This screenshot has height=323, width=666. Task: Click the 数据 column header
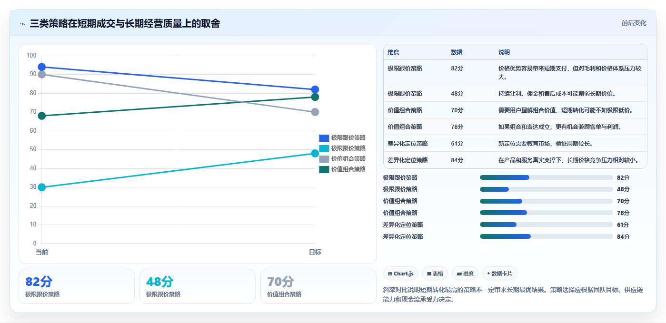[457, 52]
